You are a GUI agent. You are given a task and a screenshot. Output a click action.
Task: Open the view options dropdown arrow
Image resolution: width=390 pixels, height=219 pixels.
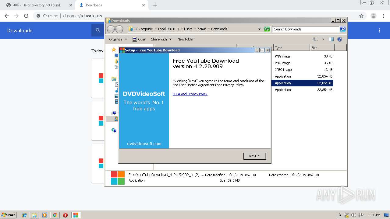pos(323,39)
